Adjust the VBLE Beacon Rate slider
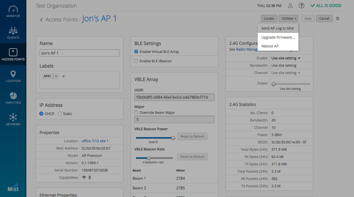The height and width of the screenshot is (197, 354). click(149, 158)
